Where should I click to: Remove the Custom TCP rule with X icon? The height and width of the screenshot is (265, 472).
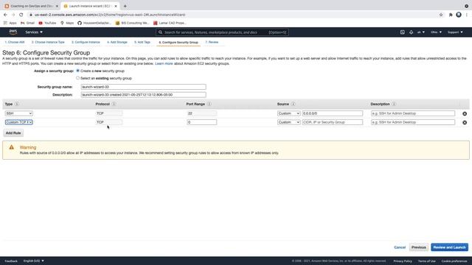[x=465, y=123]
